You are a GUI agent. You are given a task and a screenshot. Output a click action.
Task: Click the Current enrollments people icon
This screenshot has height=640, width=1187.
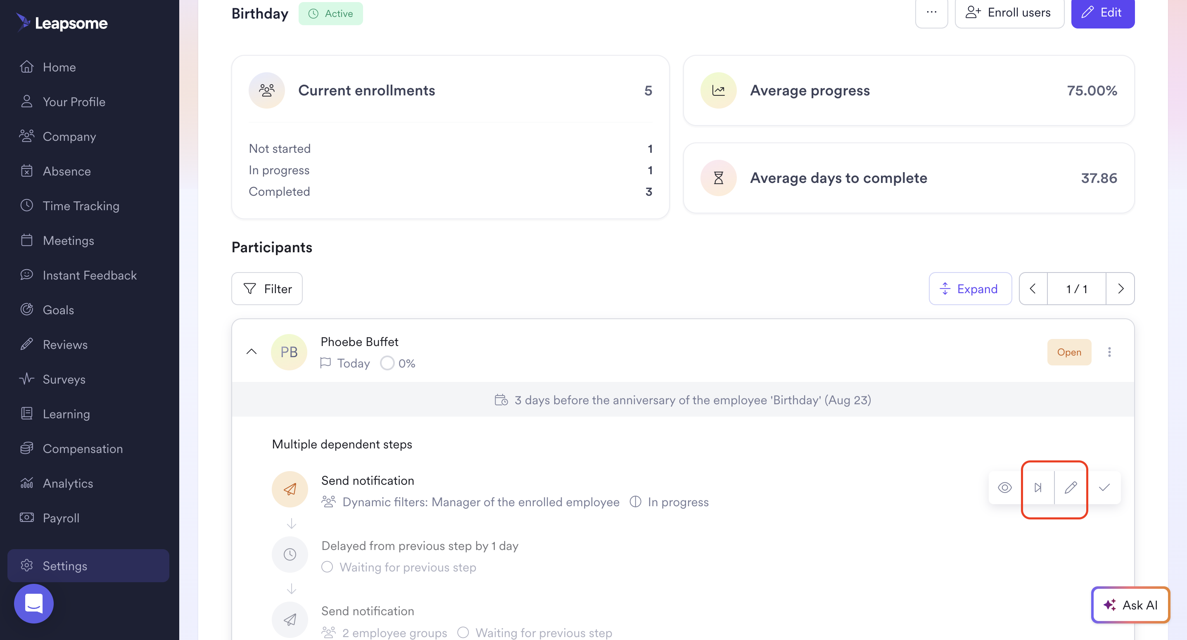[x=267, y=90]
